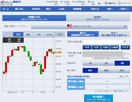Click the 110.50 price axis label
Image resolution: width=132 pixels, height=102 pixels.
coord(58,41)
